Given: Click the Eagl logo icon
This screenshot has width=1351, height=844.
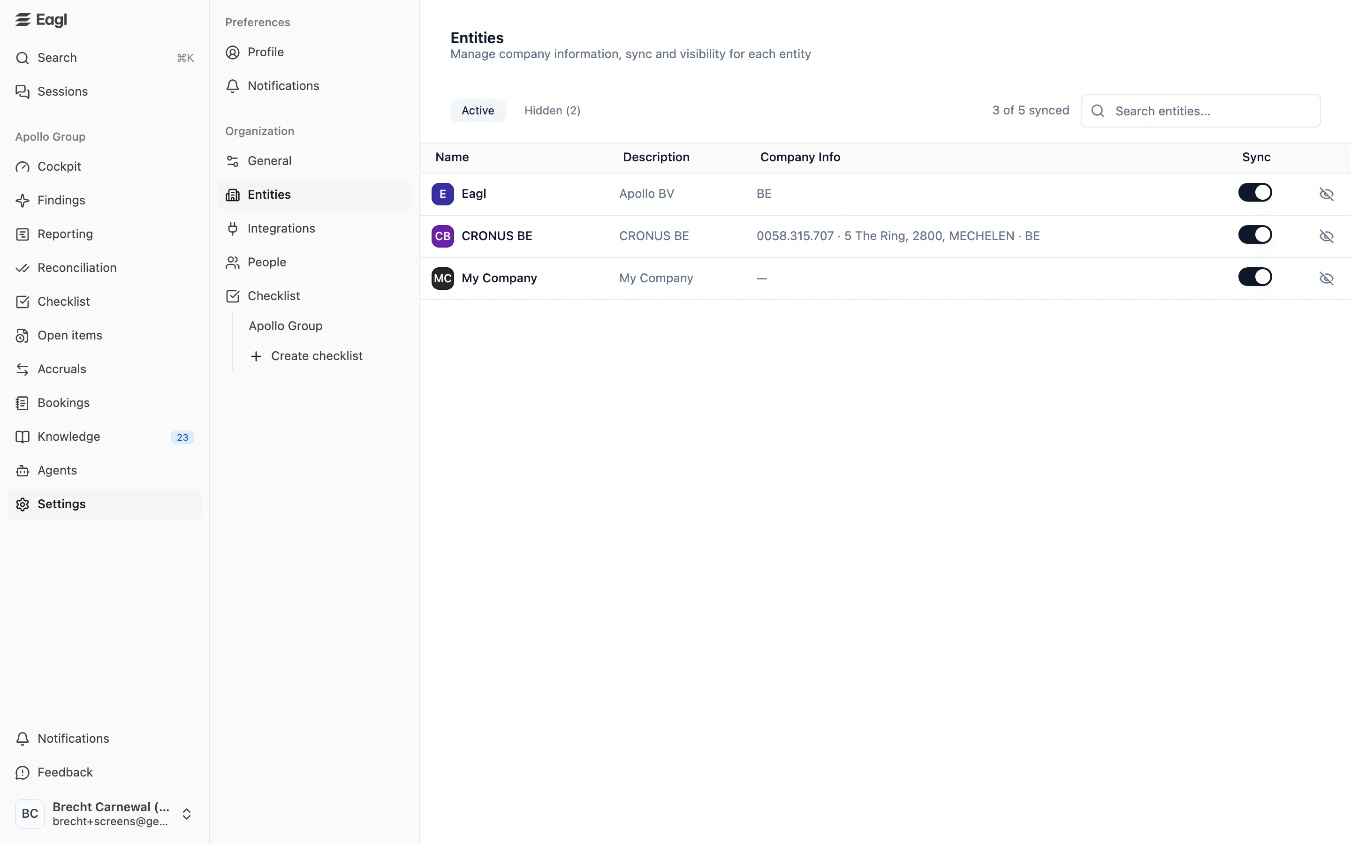Looking at the screenshot, I should pyautogui.click(x=23, y=20).
